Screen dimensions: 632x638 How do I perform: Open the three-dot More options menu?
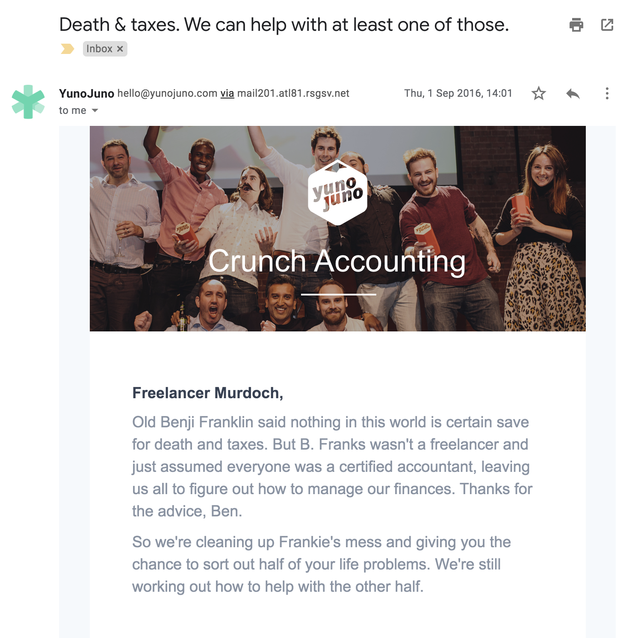pyautogui.click(x=607, y=93)
